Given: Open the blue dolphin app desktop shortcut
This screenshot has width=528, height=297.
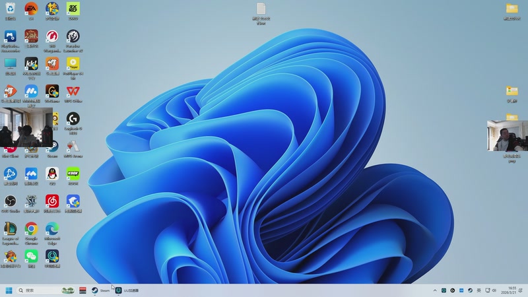Looking at the screenshot, I should [x=73, y=204].
